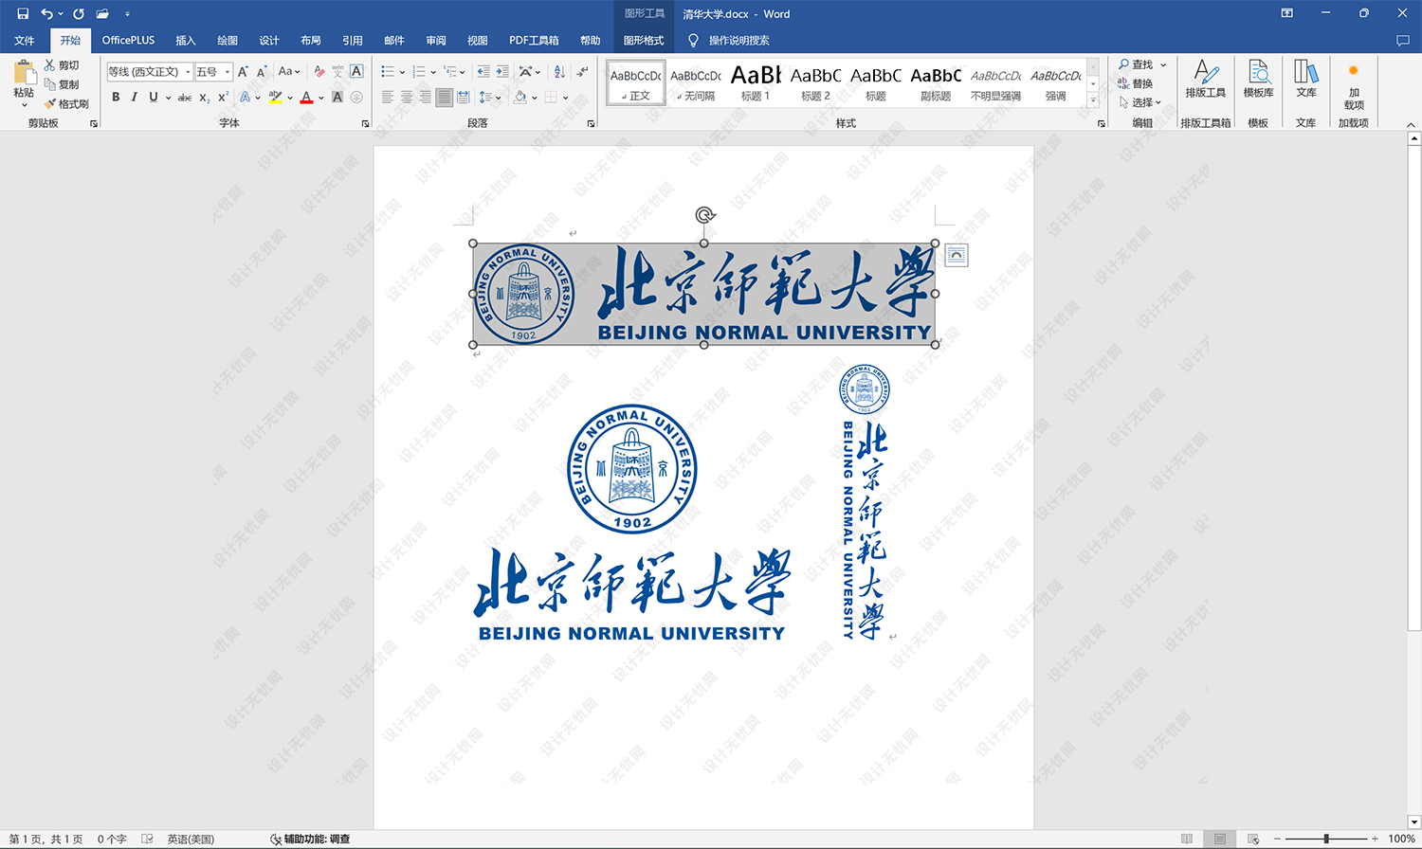Increase the paragraph indent
The image size is (1422, 849).
(502, 71)
